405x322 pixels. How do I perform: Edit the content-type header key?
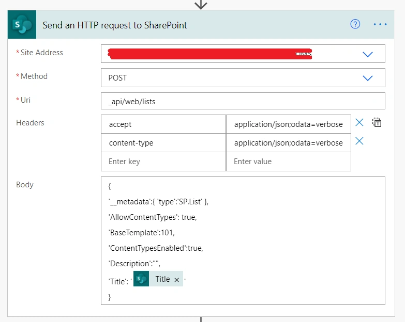pyautogui.click(x=163, y=143)
